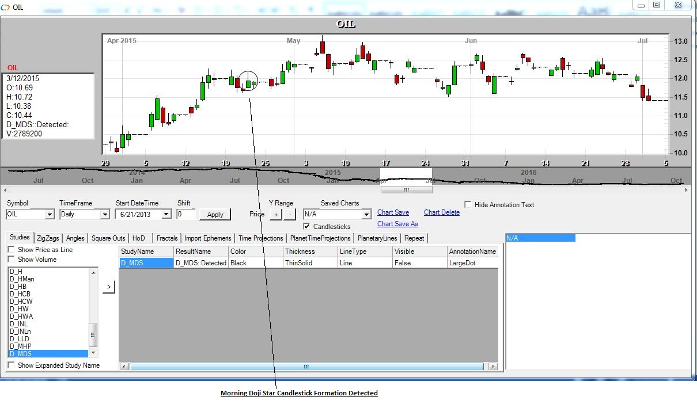Screen dimensions: 697x404
Task: Toggle the Show Volume checkbox
Action: click(x=12, y=260)
